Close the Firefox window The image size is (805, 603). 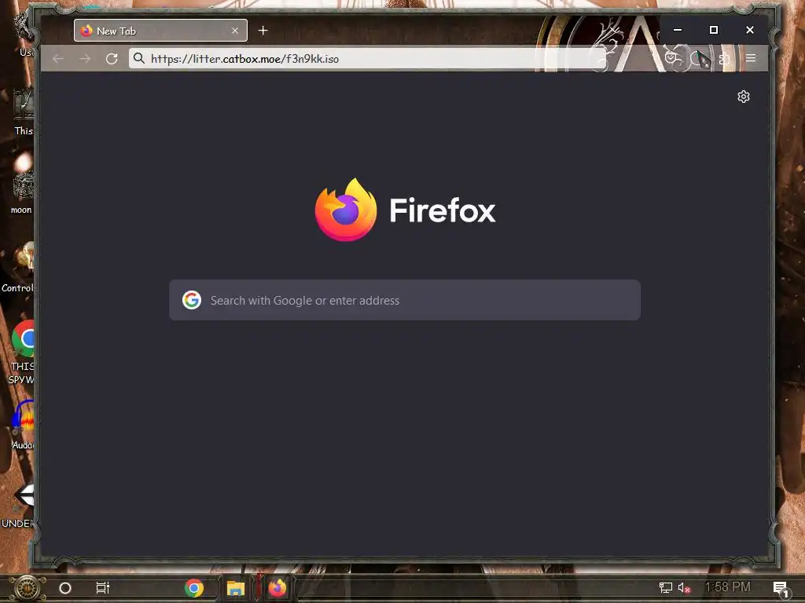(x=749, y=30)
